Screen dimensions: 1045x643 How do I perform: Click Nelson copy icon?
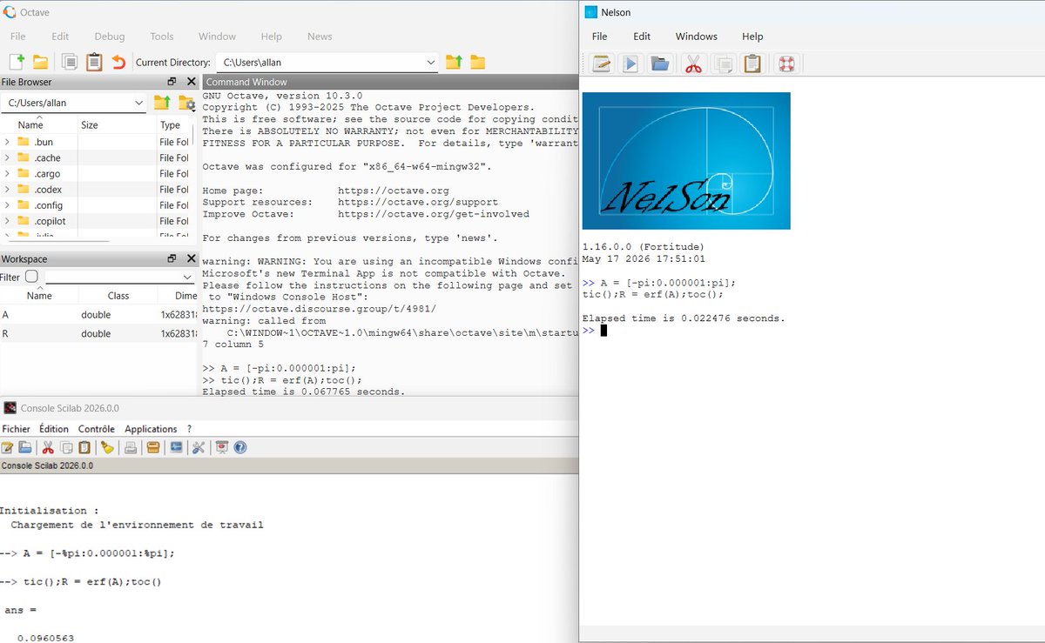(x=723, y=64)
